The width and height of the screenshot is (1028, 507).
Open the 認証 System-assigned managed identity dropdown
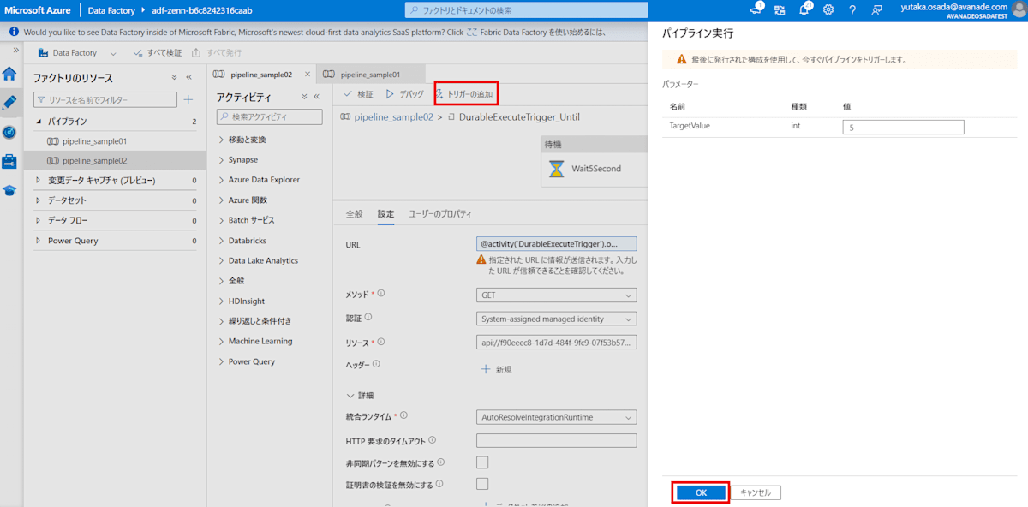[556, 319]
